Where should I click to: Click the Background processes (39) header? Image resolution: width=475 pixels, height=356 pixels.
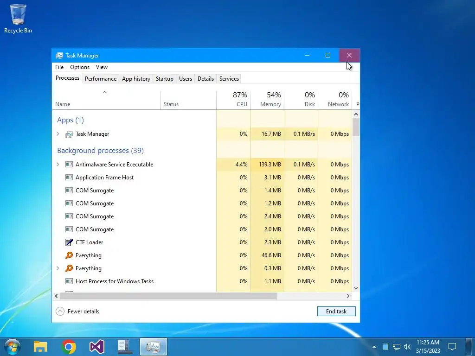tap(100, 151)
